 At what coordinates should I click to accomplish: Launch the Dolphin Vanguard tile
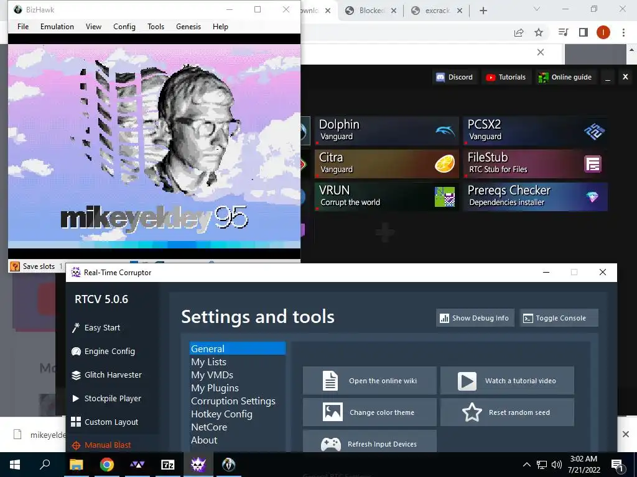click(386, 130)
